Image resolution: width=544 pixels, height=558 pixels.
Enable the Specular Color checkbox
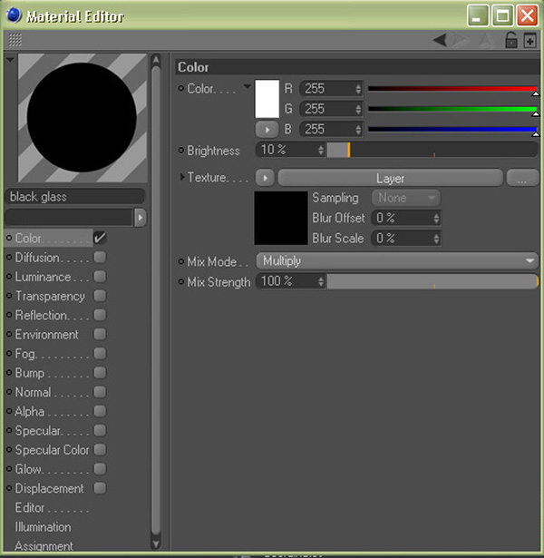[100, 449]
